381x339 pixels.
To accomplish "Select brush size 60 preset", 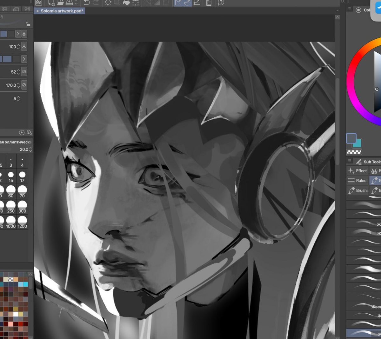I will (11, 192).
